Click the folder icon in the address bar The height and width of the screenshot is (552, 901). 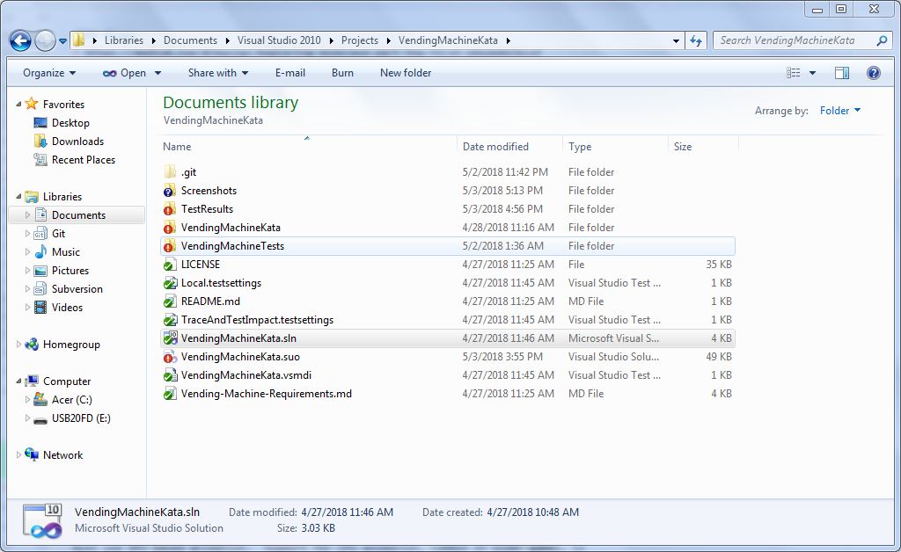[79, 40]
